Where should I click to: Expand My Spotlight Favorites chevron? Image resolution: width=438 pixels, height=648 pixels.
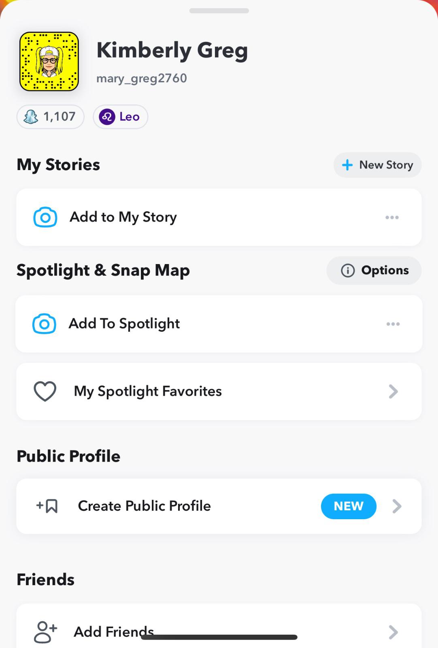(393, 391)
